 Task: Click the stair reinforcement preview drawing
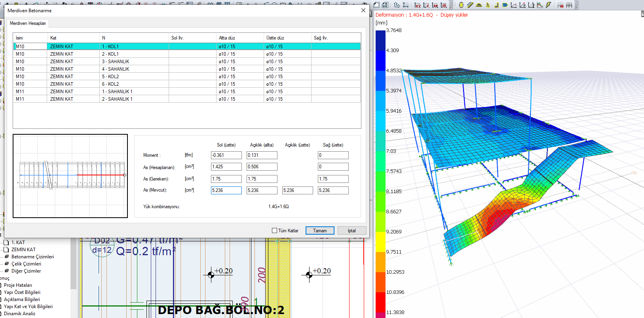[70, 176]
